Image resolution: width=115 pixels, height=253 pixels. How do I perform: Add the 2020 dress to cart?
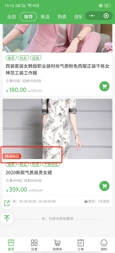[104, 186]
